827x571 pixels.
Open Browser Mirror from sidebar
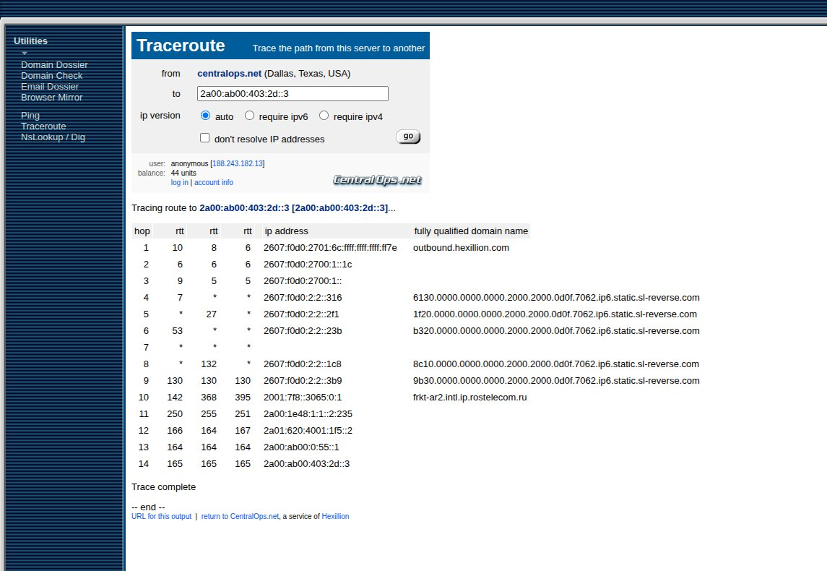[x=52, y=98]
